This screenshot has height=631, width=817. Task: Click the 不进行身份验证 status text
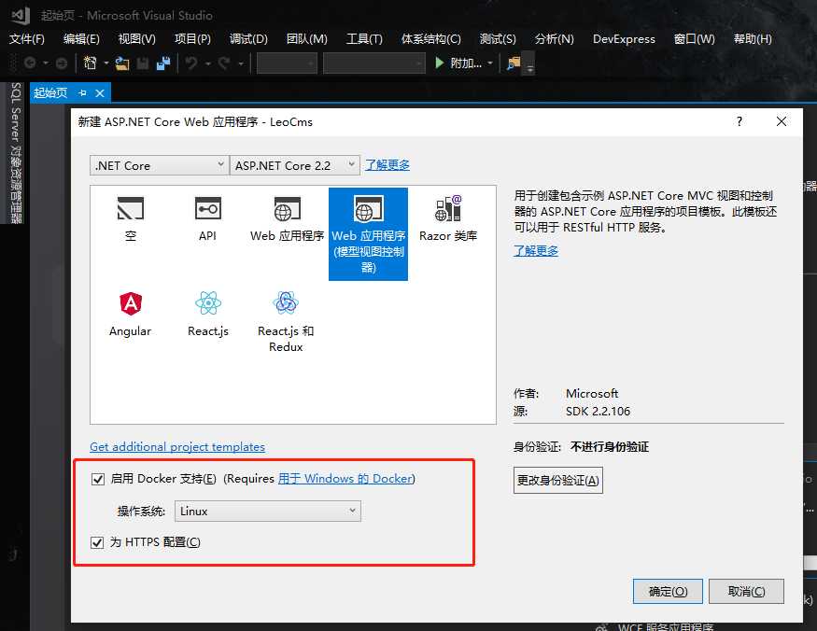(610, 447)
